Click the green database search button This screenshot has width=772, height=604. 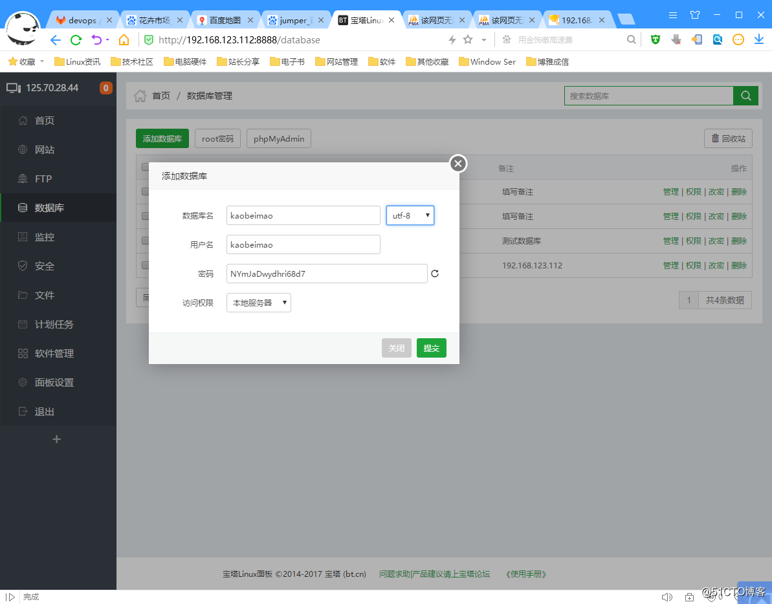745,96
